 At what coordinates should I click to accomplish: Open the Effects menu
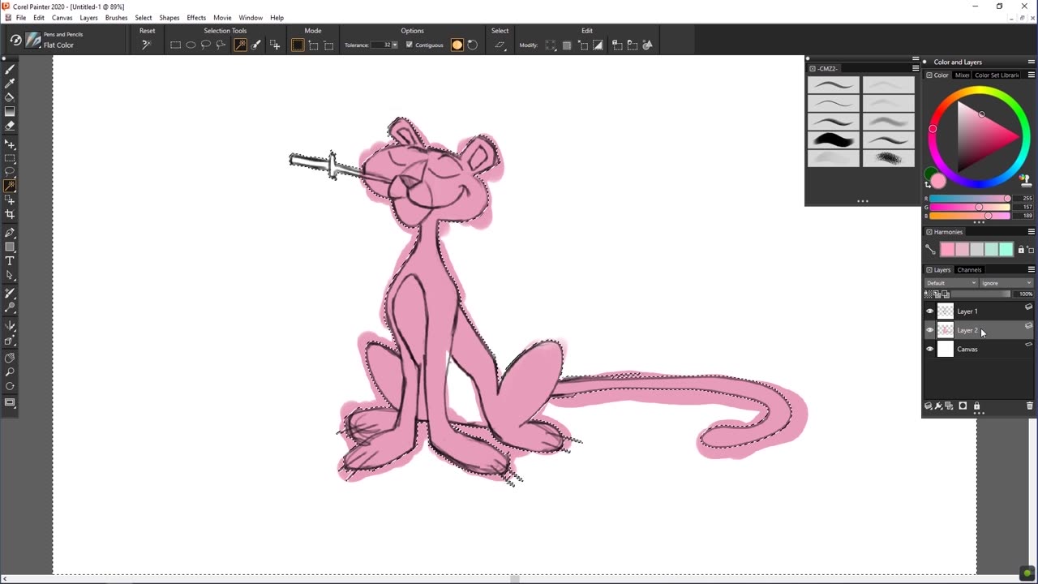[196, 18]
